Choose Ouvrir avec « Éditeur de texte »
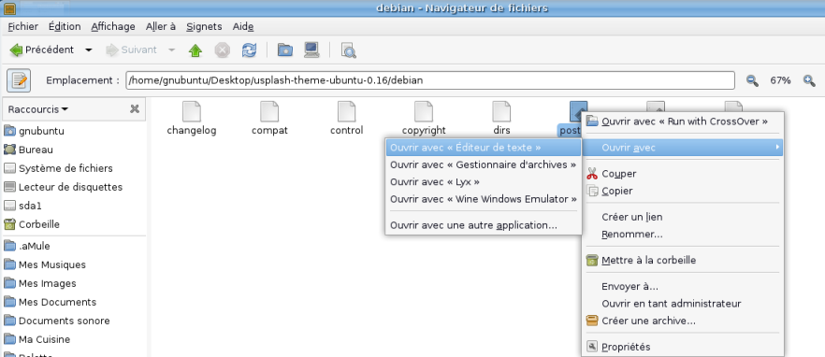825x357 pixels. 484,148
